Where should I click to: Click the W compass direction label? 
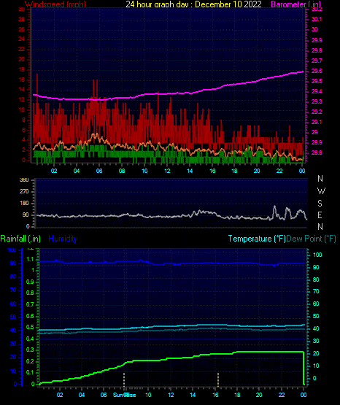321,191
